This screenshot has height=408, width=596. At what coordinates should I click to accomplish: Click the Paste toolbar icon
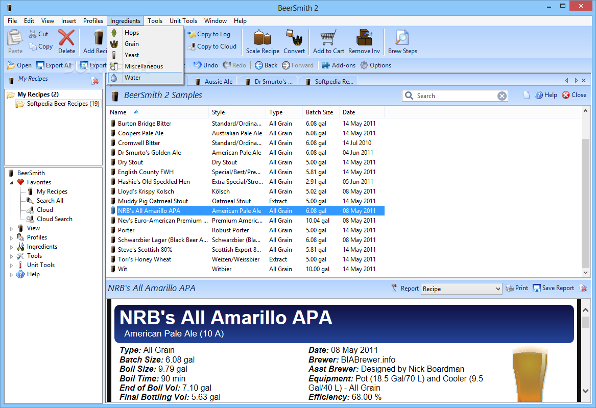pos(15,41)
